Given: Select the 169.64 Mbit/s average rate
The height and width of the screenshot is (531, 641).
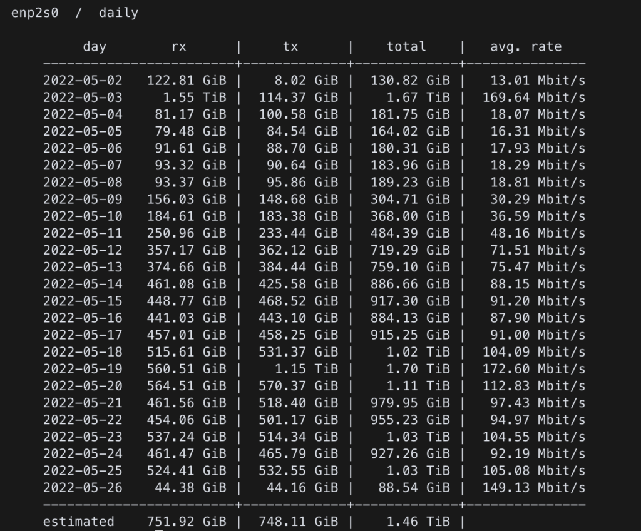Looking at the screenshot, I should (x=533, y=98).
